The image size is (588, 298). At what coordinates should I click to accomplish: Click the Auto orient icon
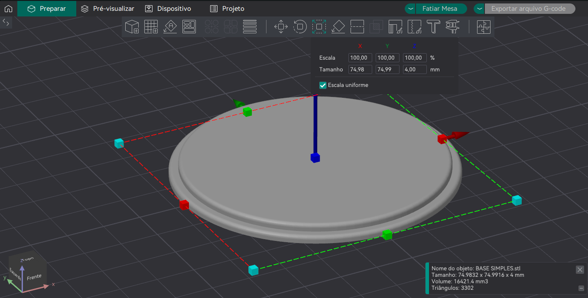[170, 27]
